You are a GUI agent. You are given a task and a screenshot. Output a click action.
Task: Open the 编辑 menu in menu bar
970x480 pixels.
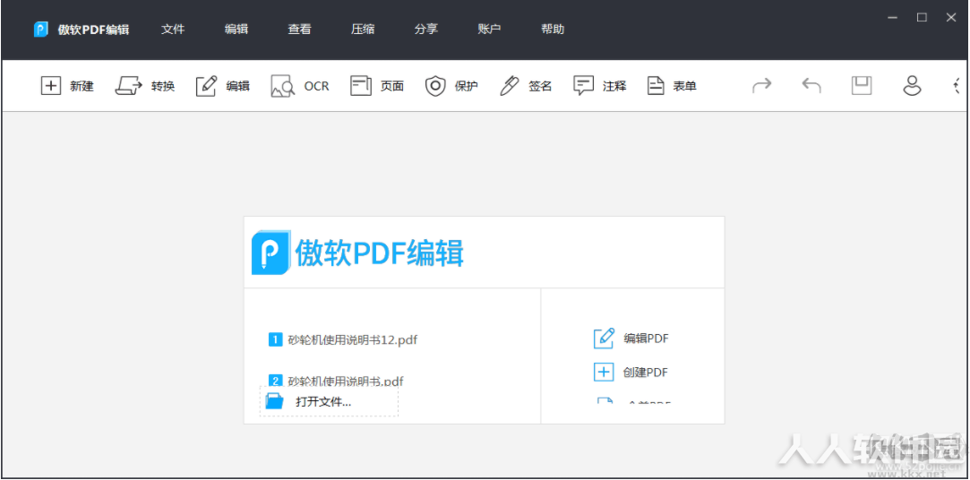point(236,29)
